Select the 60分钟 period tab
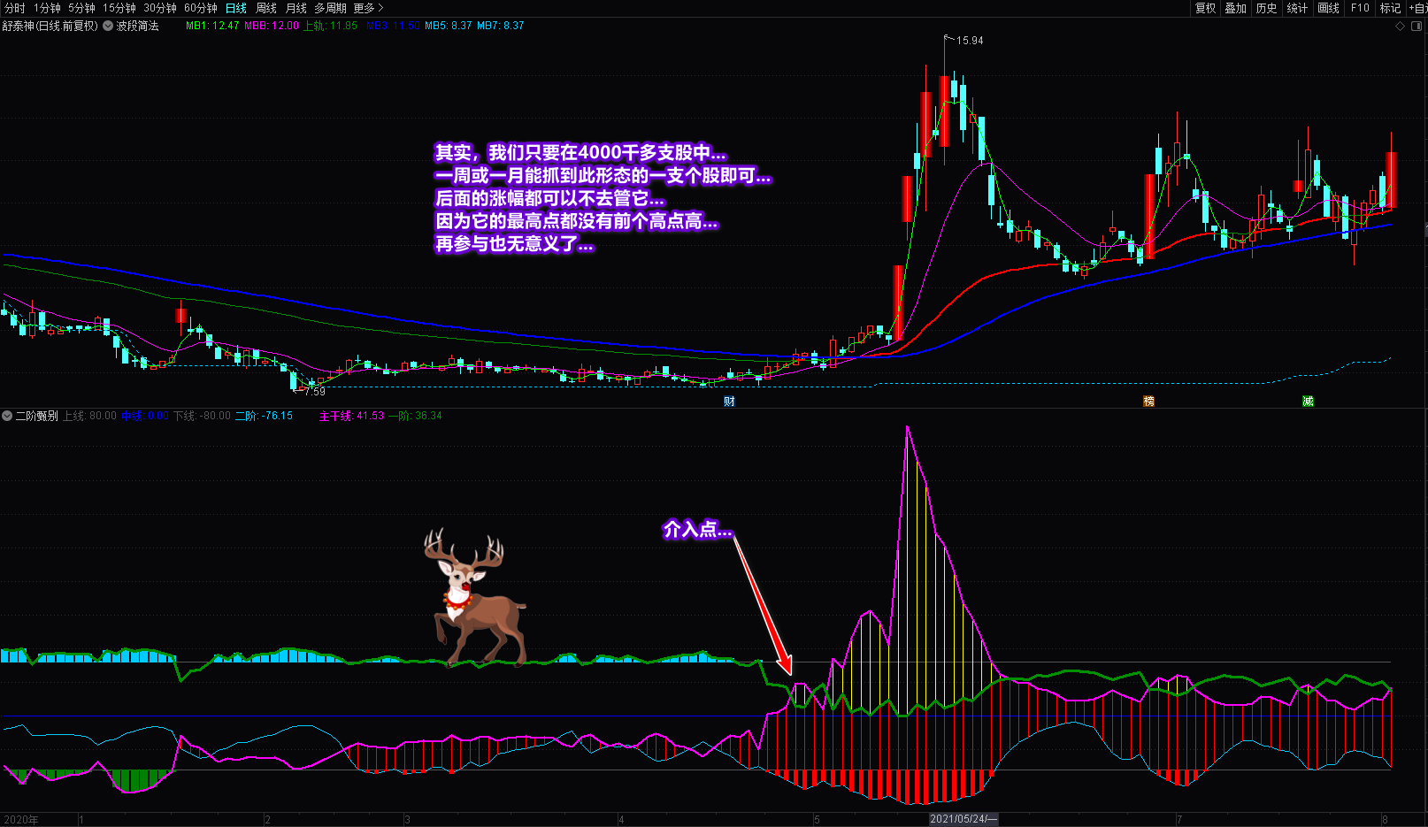 201,8
